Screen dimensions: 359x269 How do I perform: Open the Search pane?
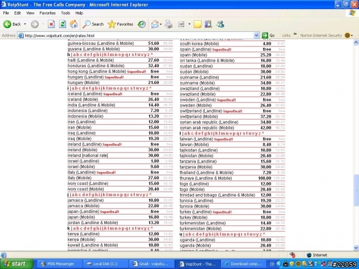(93, 24)
